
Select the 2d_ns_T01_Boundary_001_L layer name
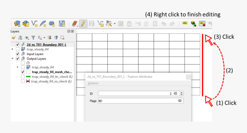pyautogui.click(x=47, y=45)
